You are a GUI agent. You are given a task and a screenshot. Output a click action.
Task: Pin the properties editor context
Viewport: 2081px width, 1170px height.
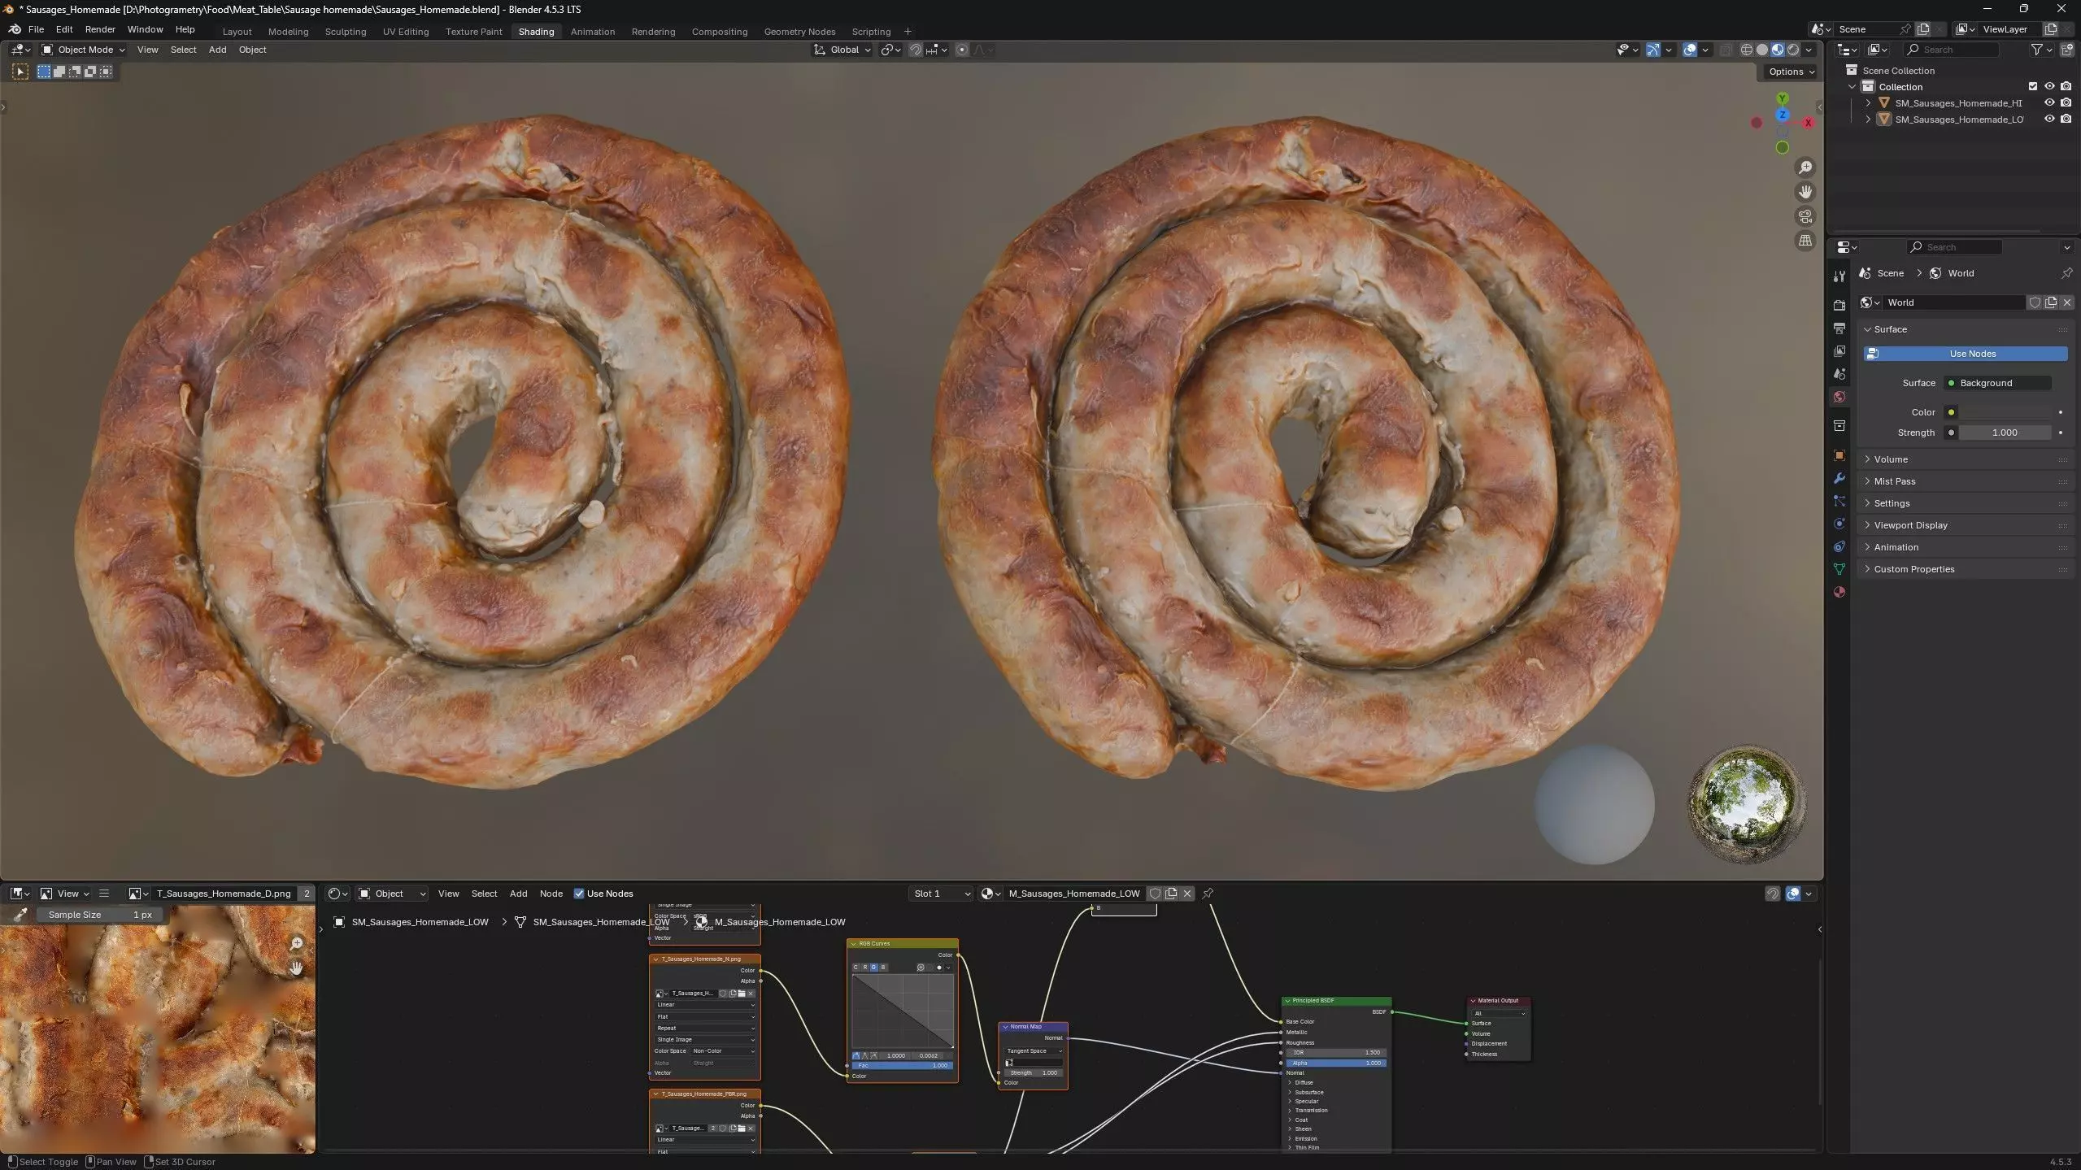[x=2066, y=273]
